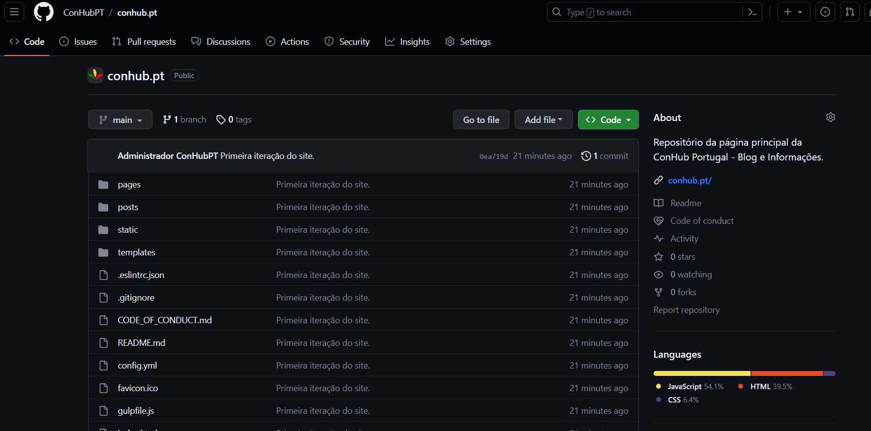Click the link chain icon beside conhub.pt/

tap(659, 180)
